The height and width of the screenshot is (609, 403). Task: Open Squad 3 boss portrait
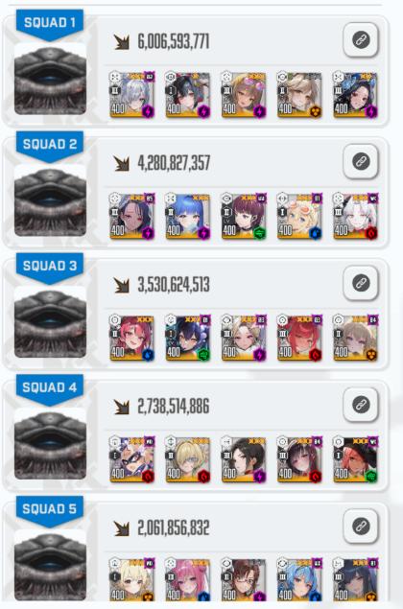pos(50,322)
